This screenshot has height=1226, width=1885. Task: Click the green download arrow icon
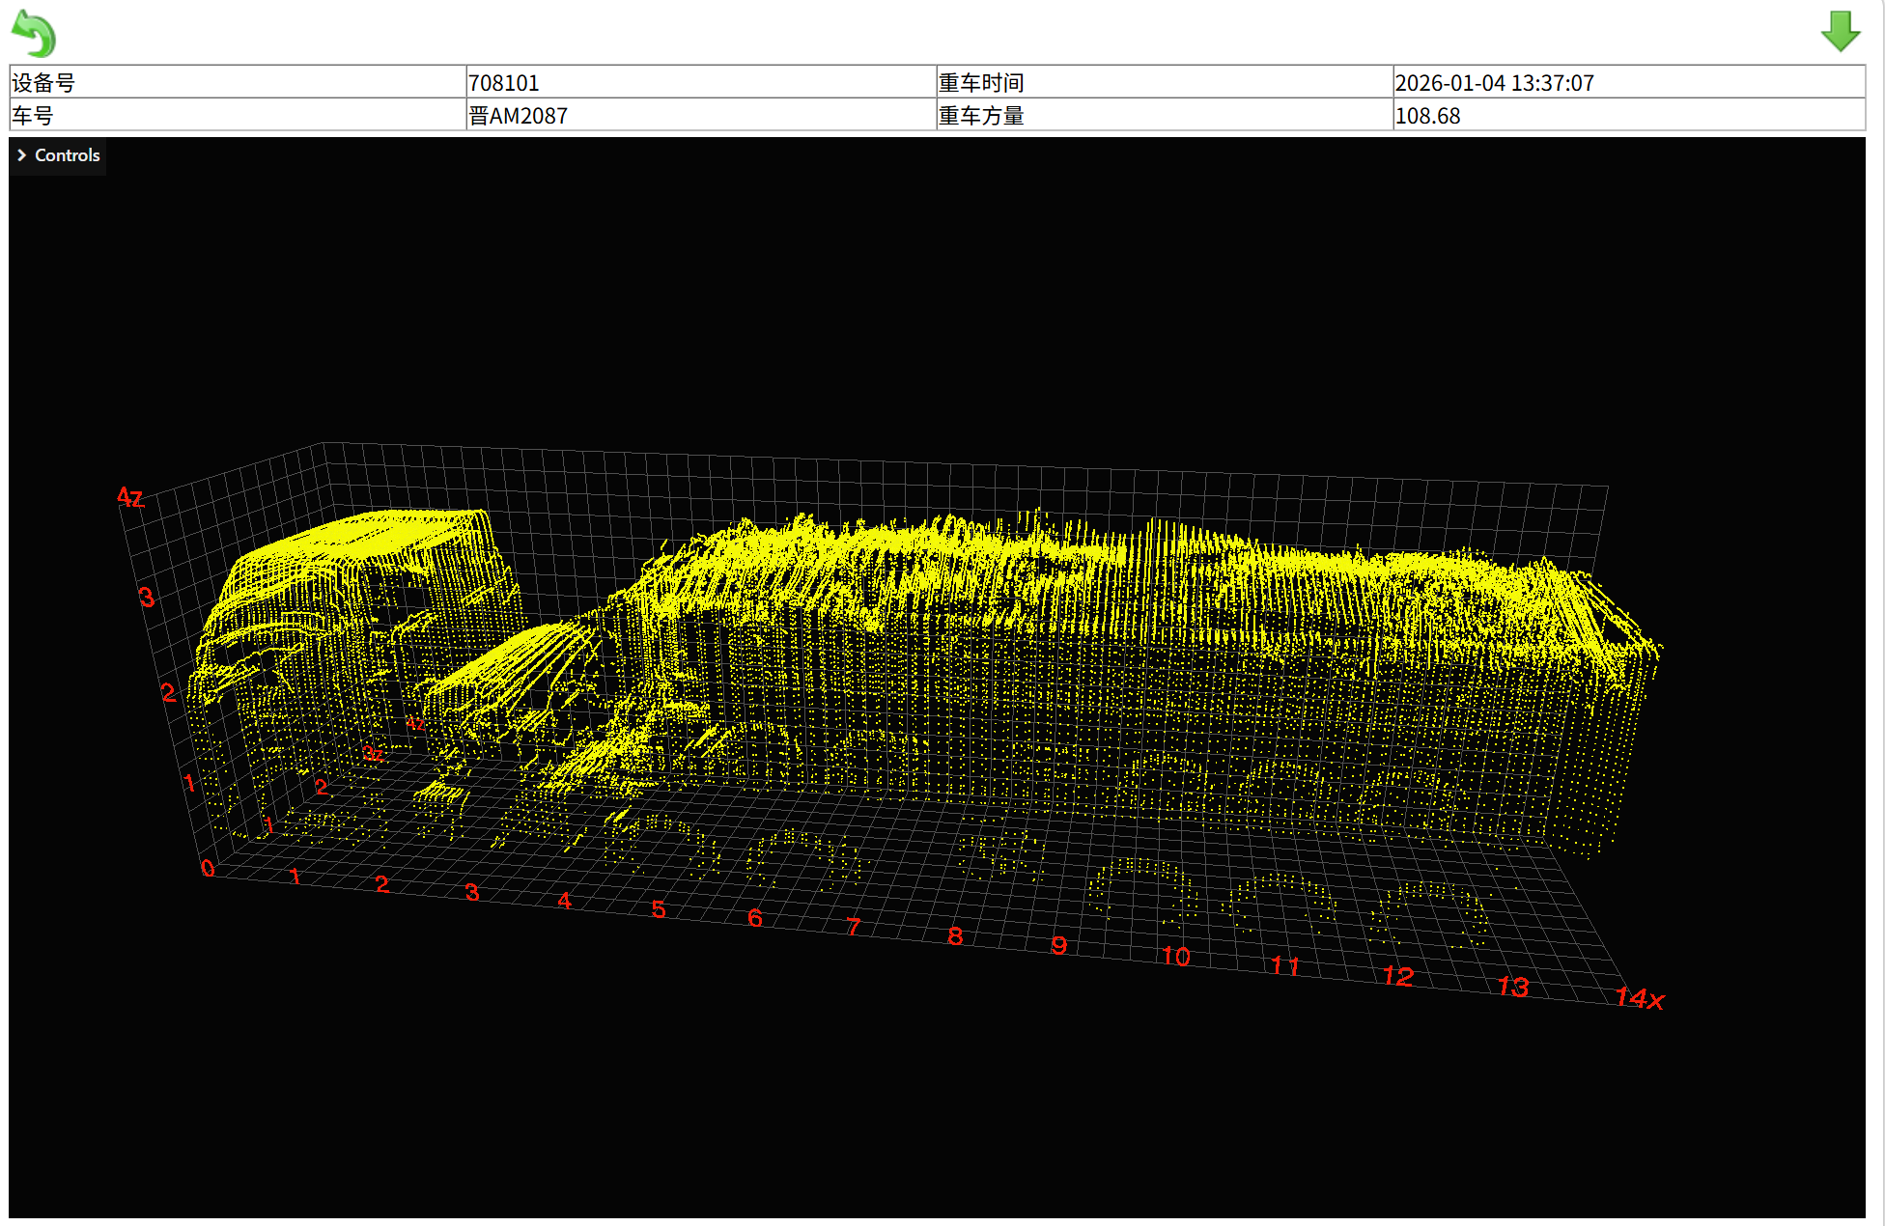(1840, 32)
